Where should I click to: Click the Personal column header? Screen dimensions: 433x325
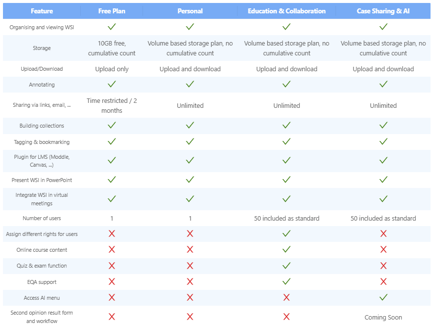coord(190,11)
